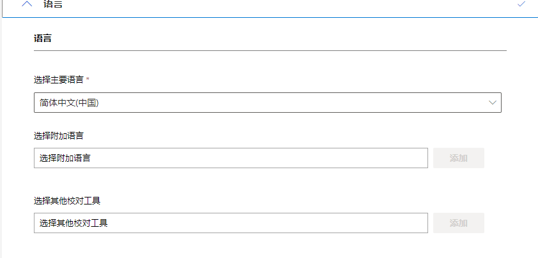538x258 pixels.
Task: Click the checkmark icon on the 语言 header
Action: point(521,4)
